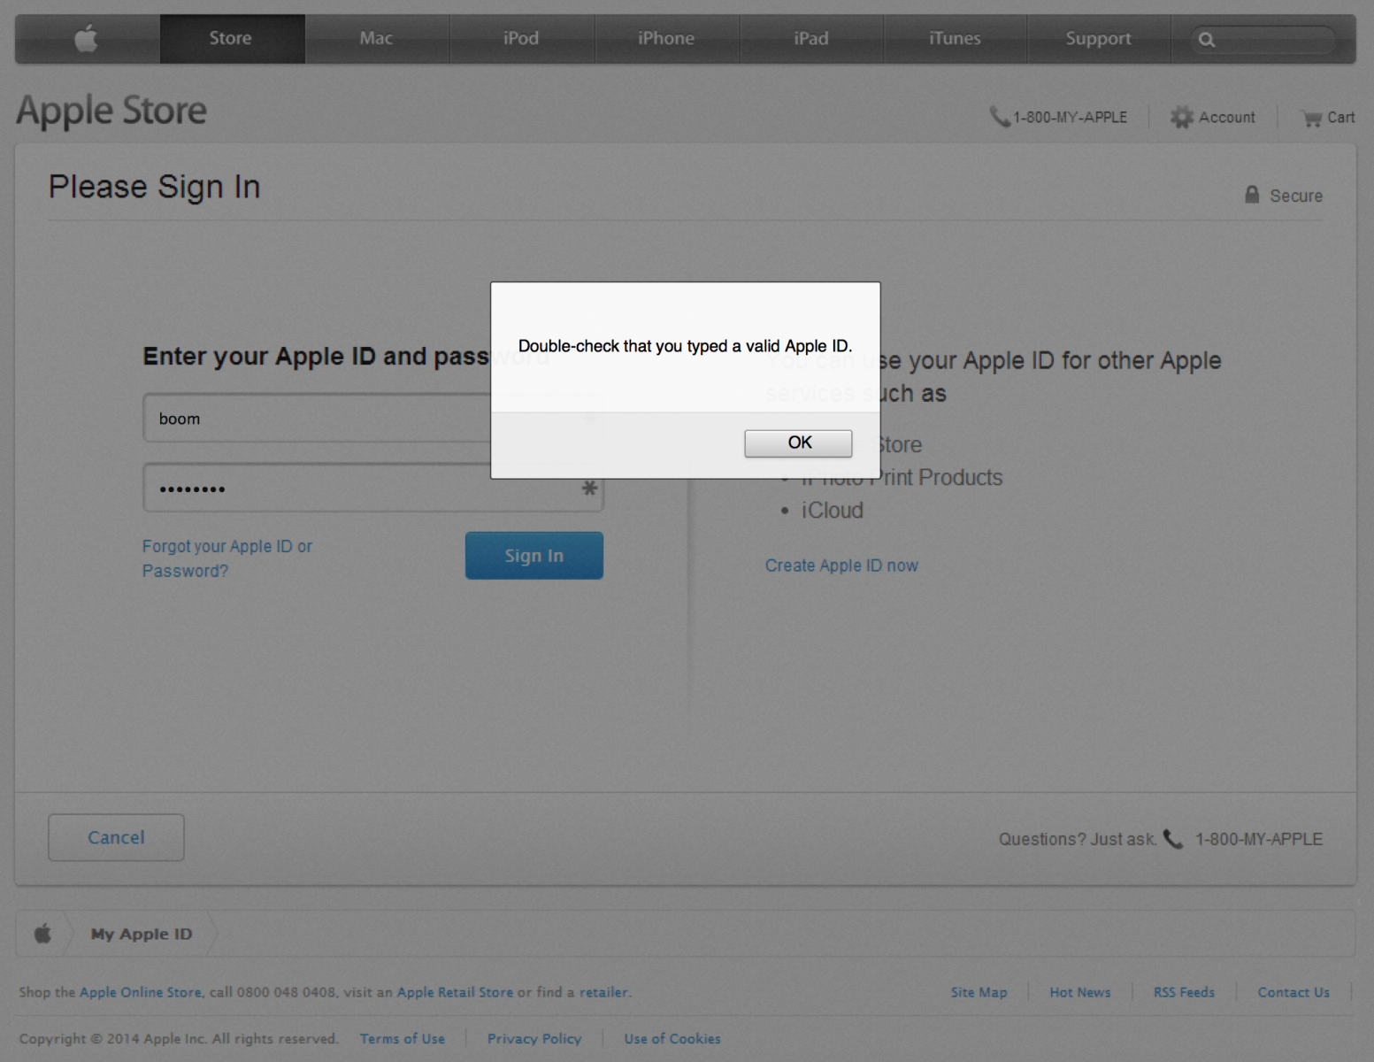Open the Privacy Policy link
1374x1062 pixels.
pos(534,1039)
